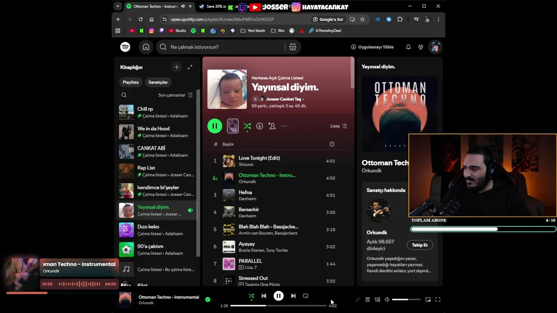Open the mini player icon
This screenshot has width=557, height=313.
(x=428, y=300)
